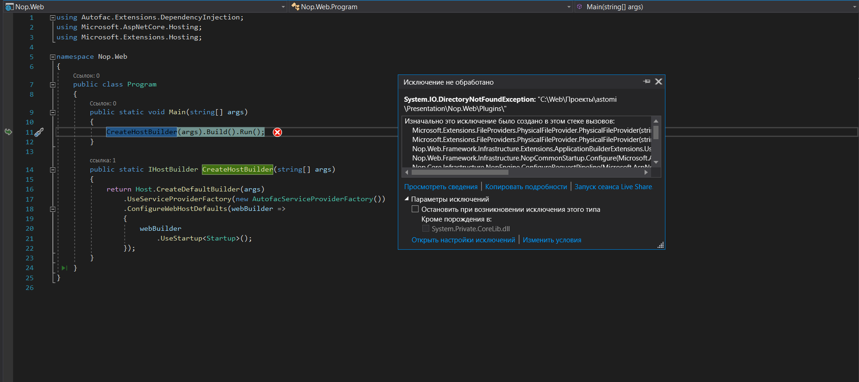Click the CreateHostBuilder method name on line 14

238,170
